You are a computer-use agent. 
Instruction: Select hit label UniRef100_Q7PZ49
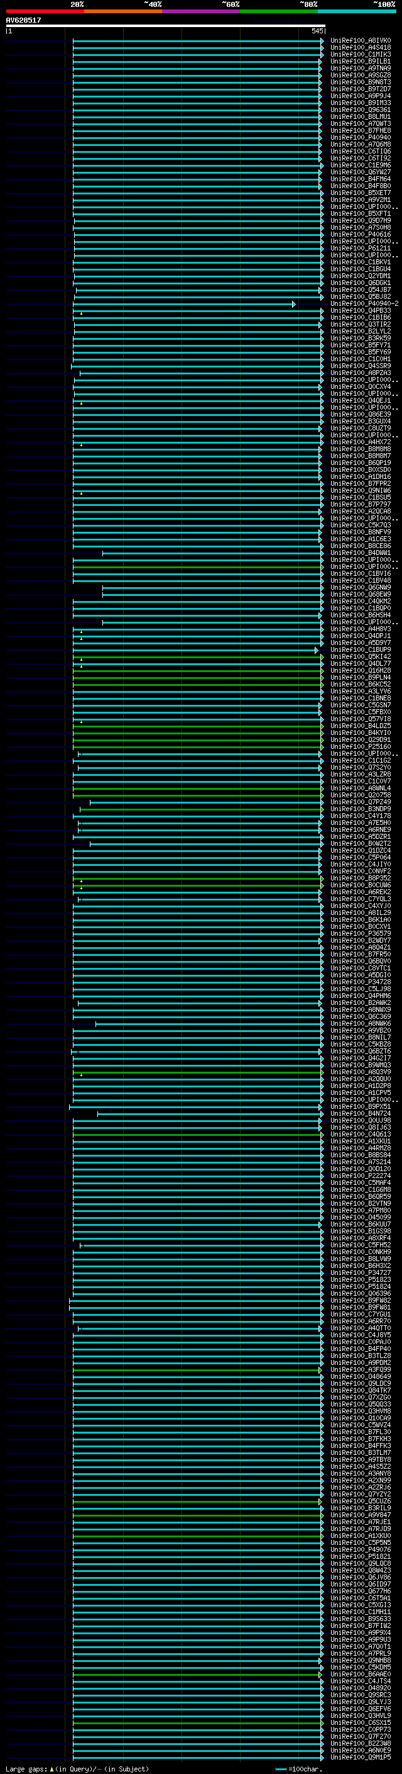(361, 802)
